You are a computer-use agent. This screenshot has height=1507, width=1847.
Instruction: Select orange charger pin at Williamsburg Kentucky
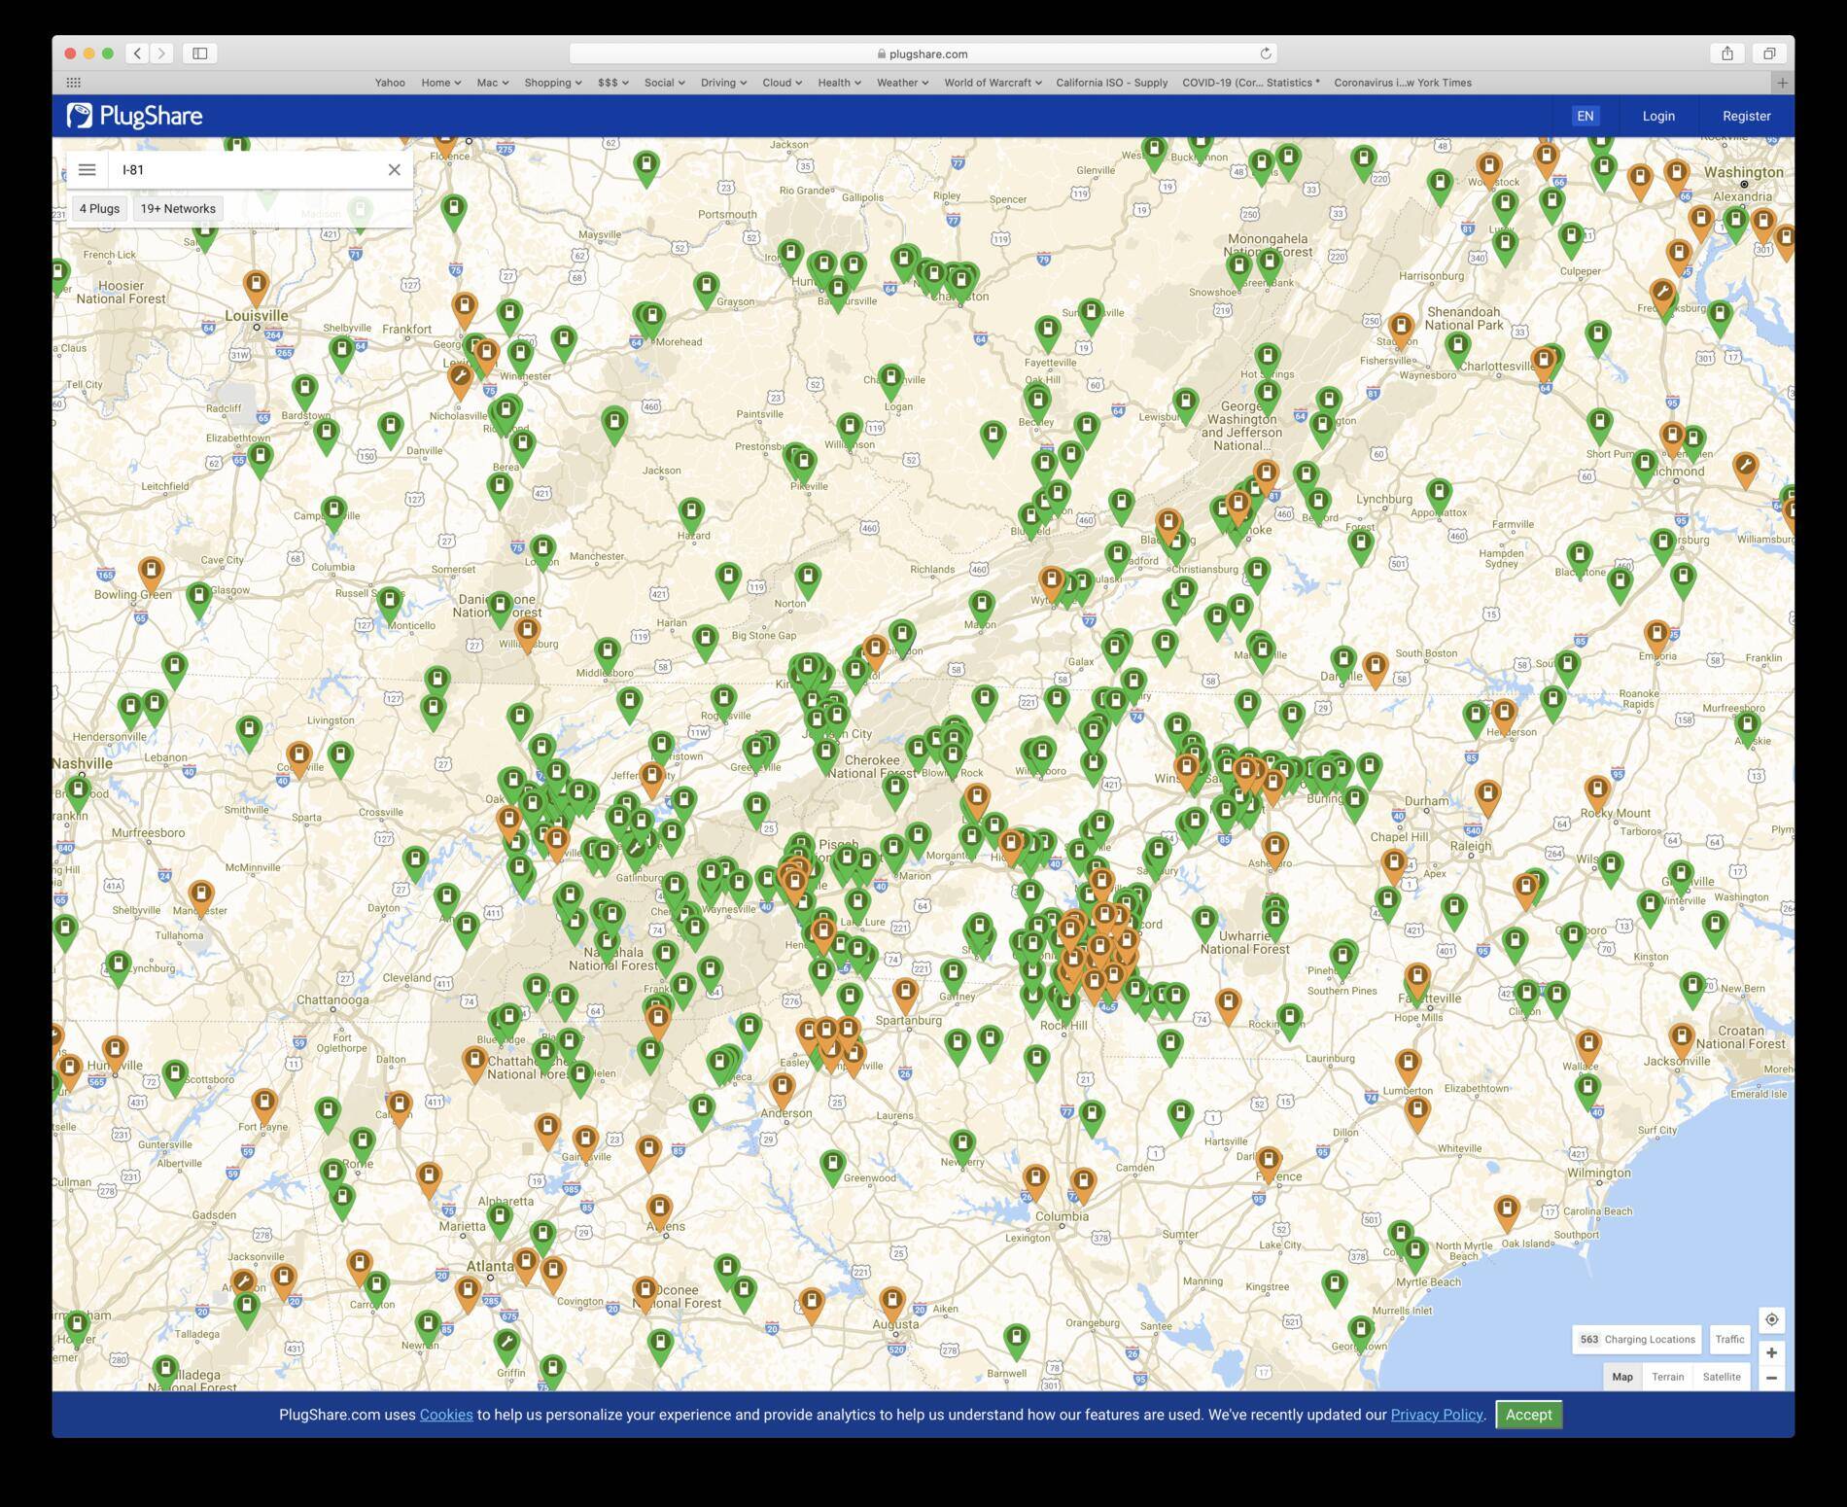527,633
